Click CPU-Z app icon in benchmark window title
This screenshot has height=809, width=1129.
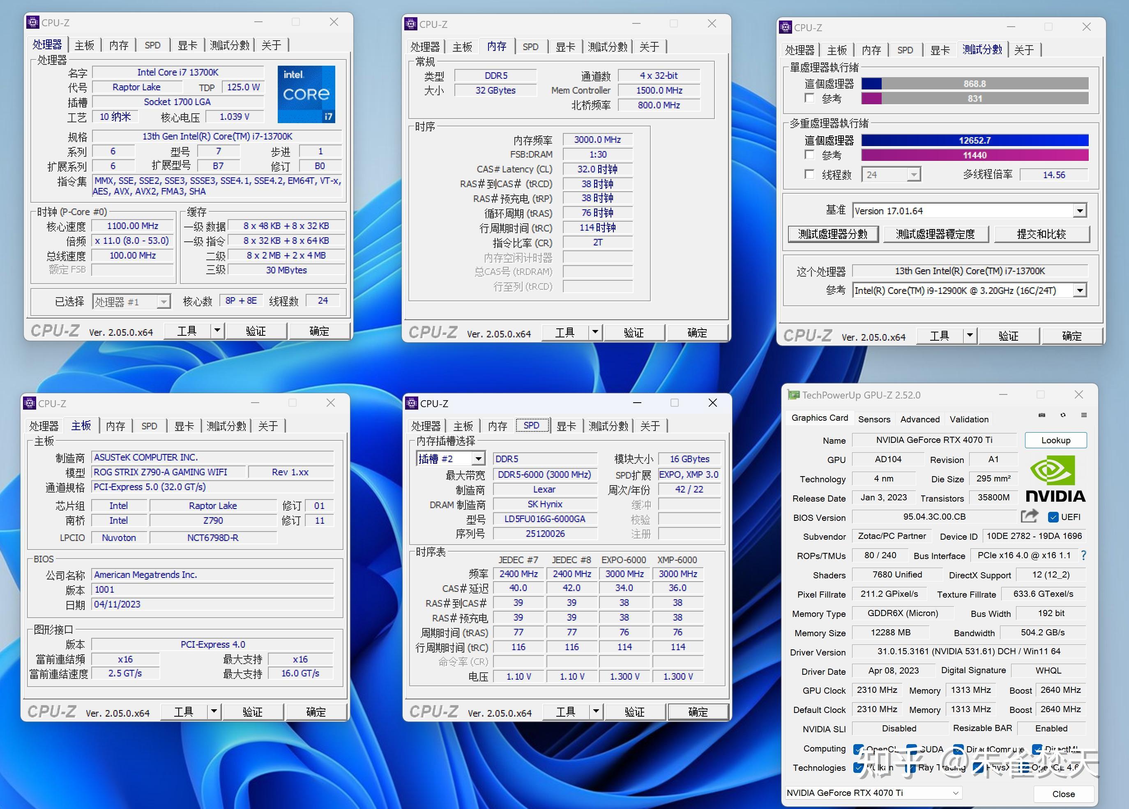(786, 28)
